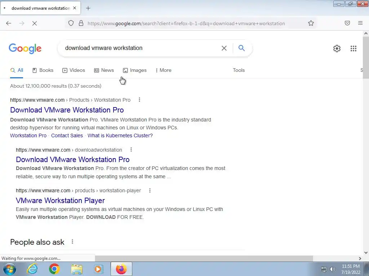This screenshot has height=276, width=369.
Task: Follow the Contact Sales sitelink
Action: (x=67, y=135)
